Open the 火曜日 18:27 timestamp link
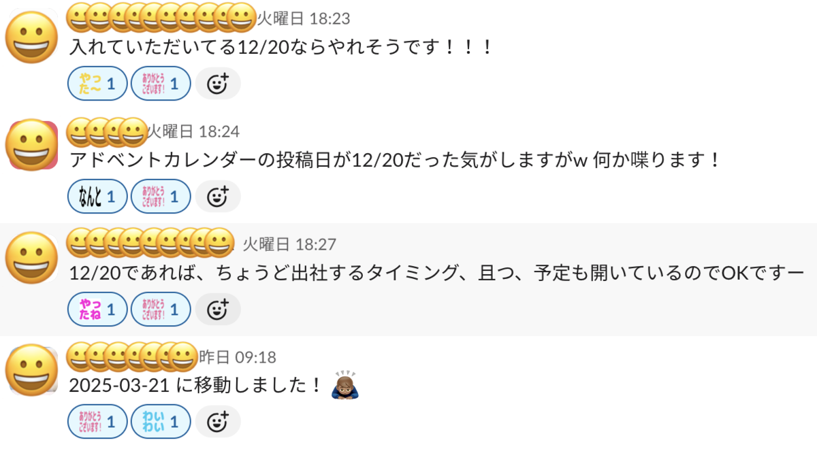The height and width of the screenshot is (449, 817). click(x=289, y=244)
